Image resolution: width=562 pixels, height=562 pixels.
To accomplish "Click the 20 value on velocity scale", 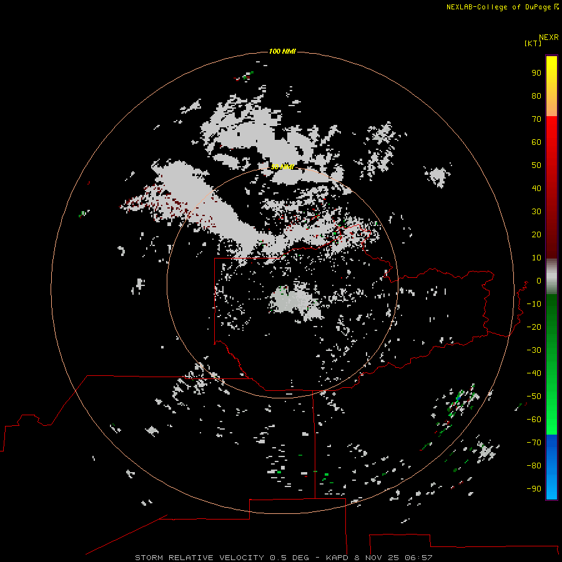I will 536,234.
